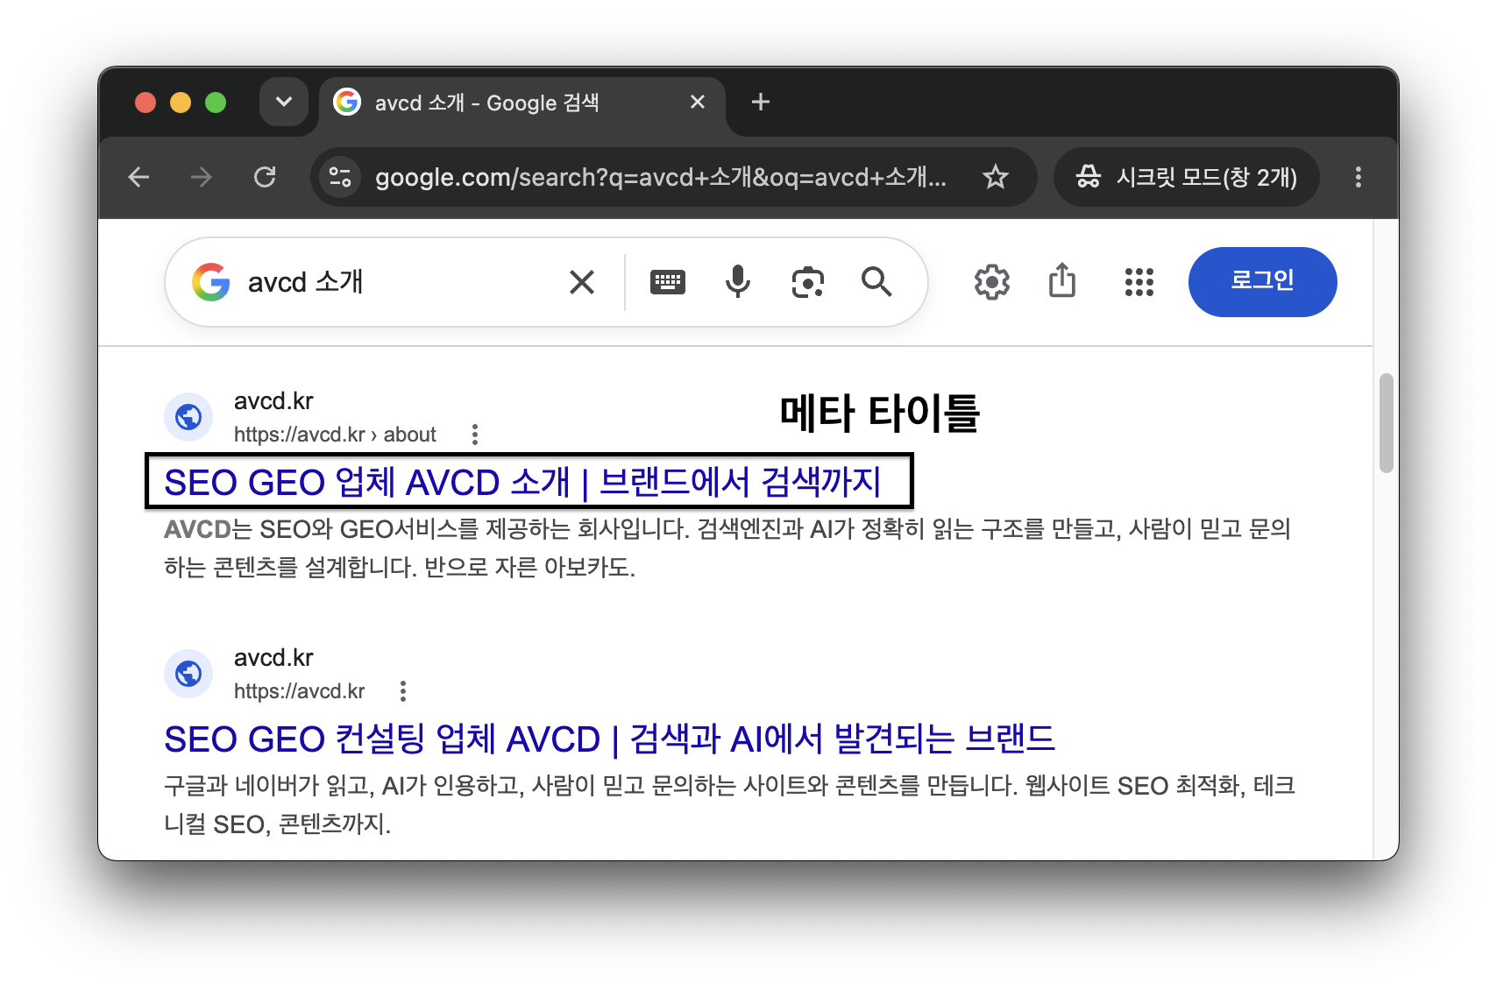Open the on-screen keyboard input tool
Image resolution: width=1497 pixels, height=990 pixels.
668,282
